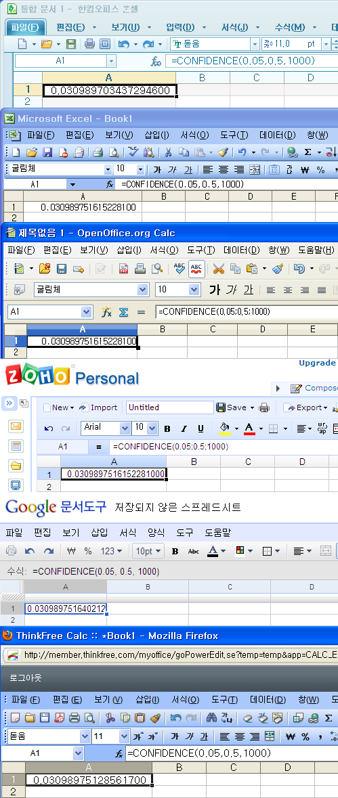The image size is (338, 798).
Task: Click the 로그아웃 link in ThinkFree
Action: [x=26, y=678]
